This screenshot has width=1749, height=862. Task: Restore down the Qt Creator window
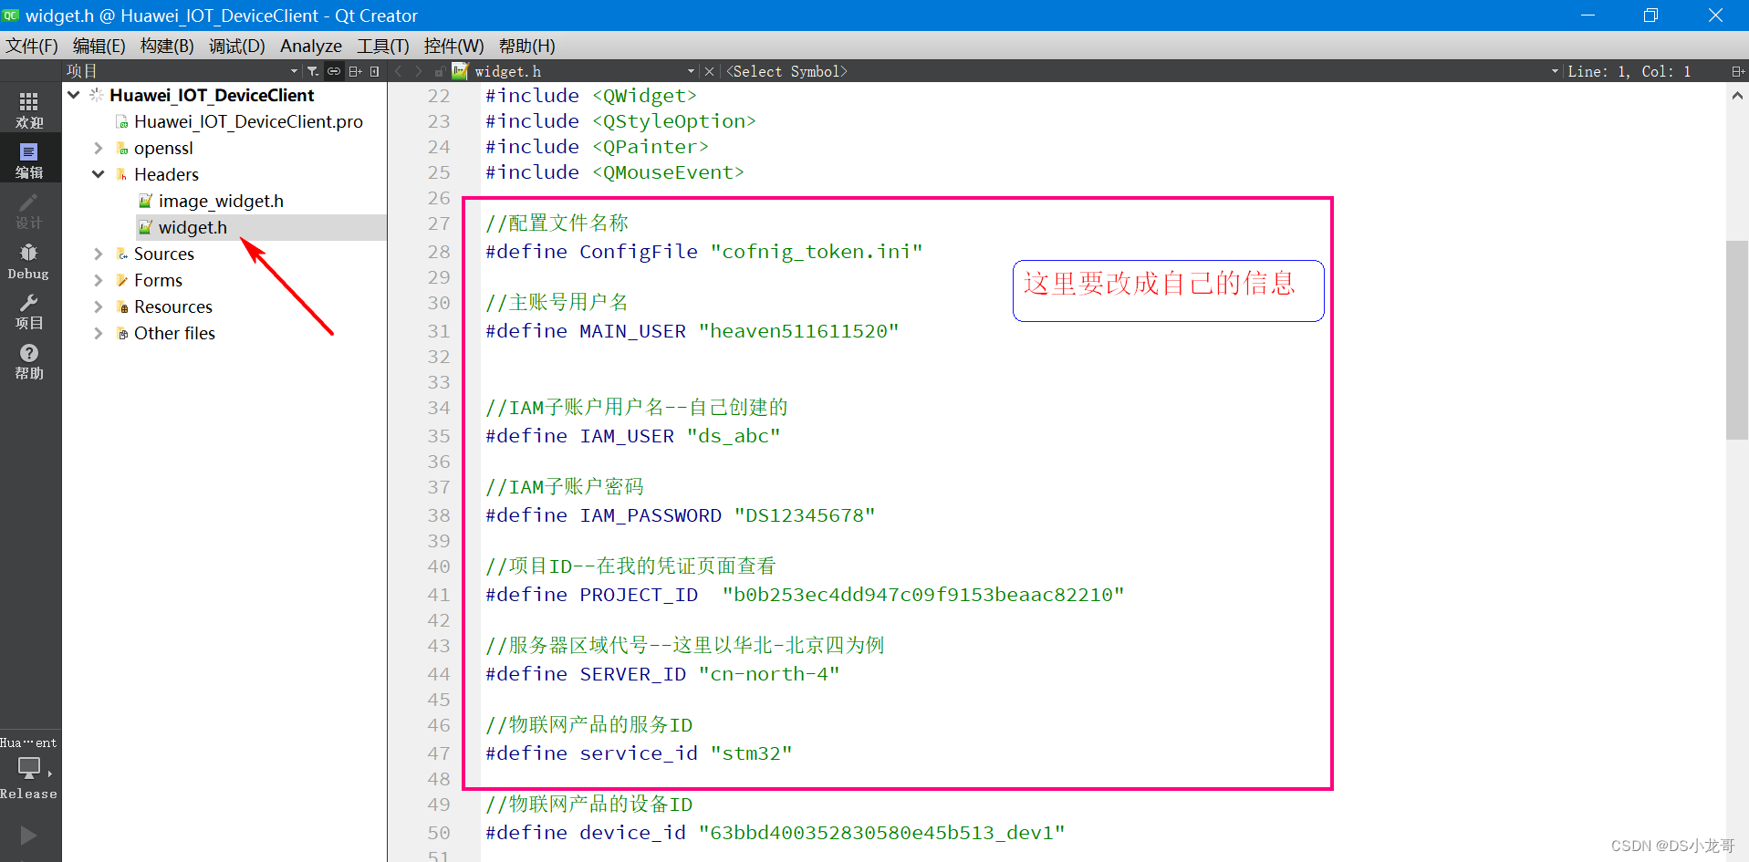click(x=1650, y=16)
